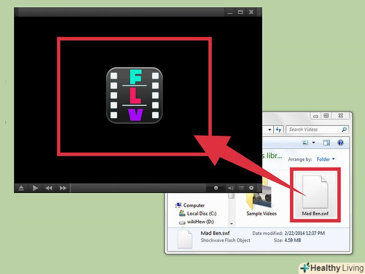Click Shockwave Flash Object type text
This screenshot has height=274, width=365.
pos(225,240)
